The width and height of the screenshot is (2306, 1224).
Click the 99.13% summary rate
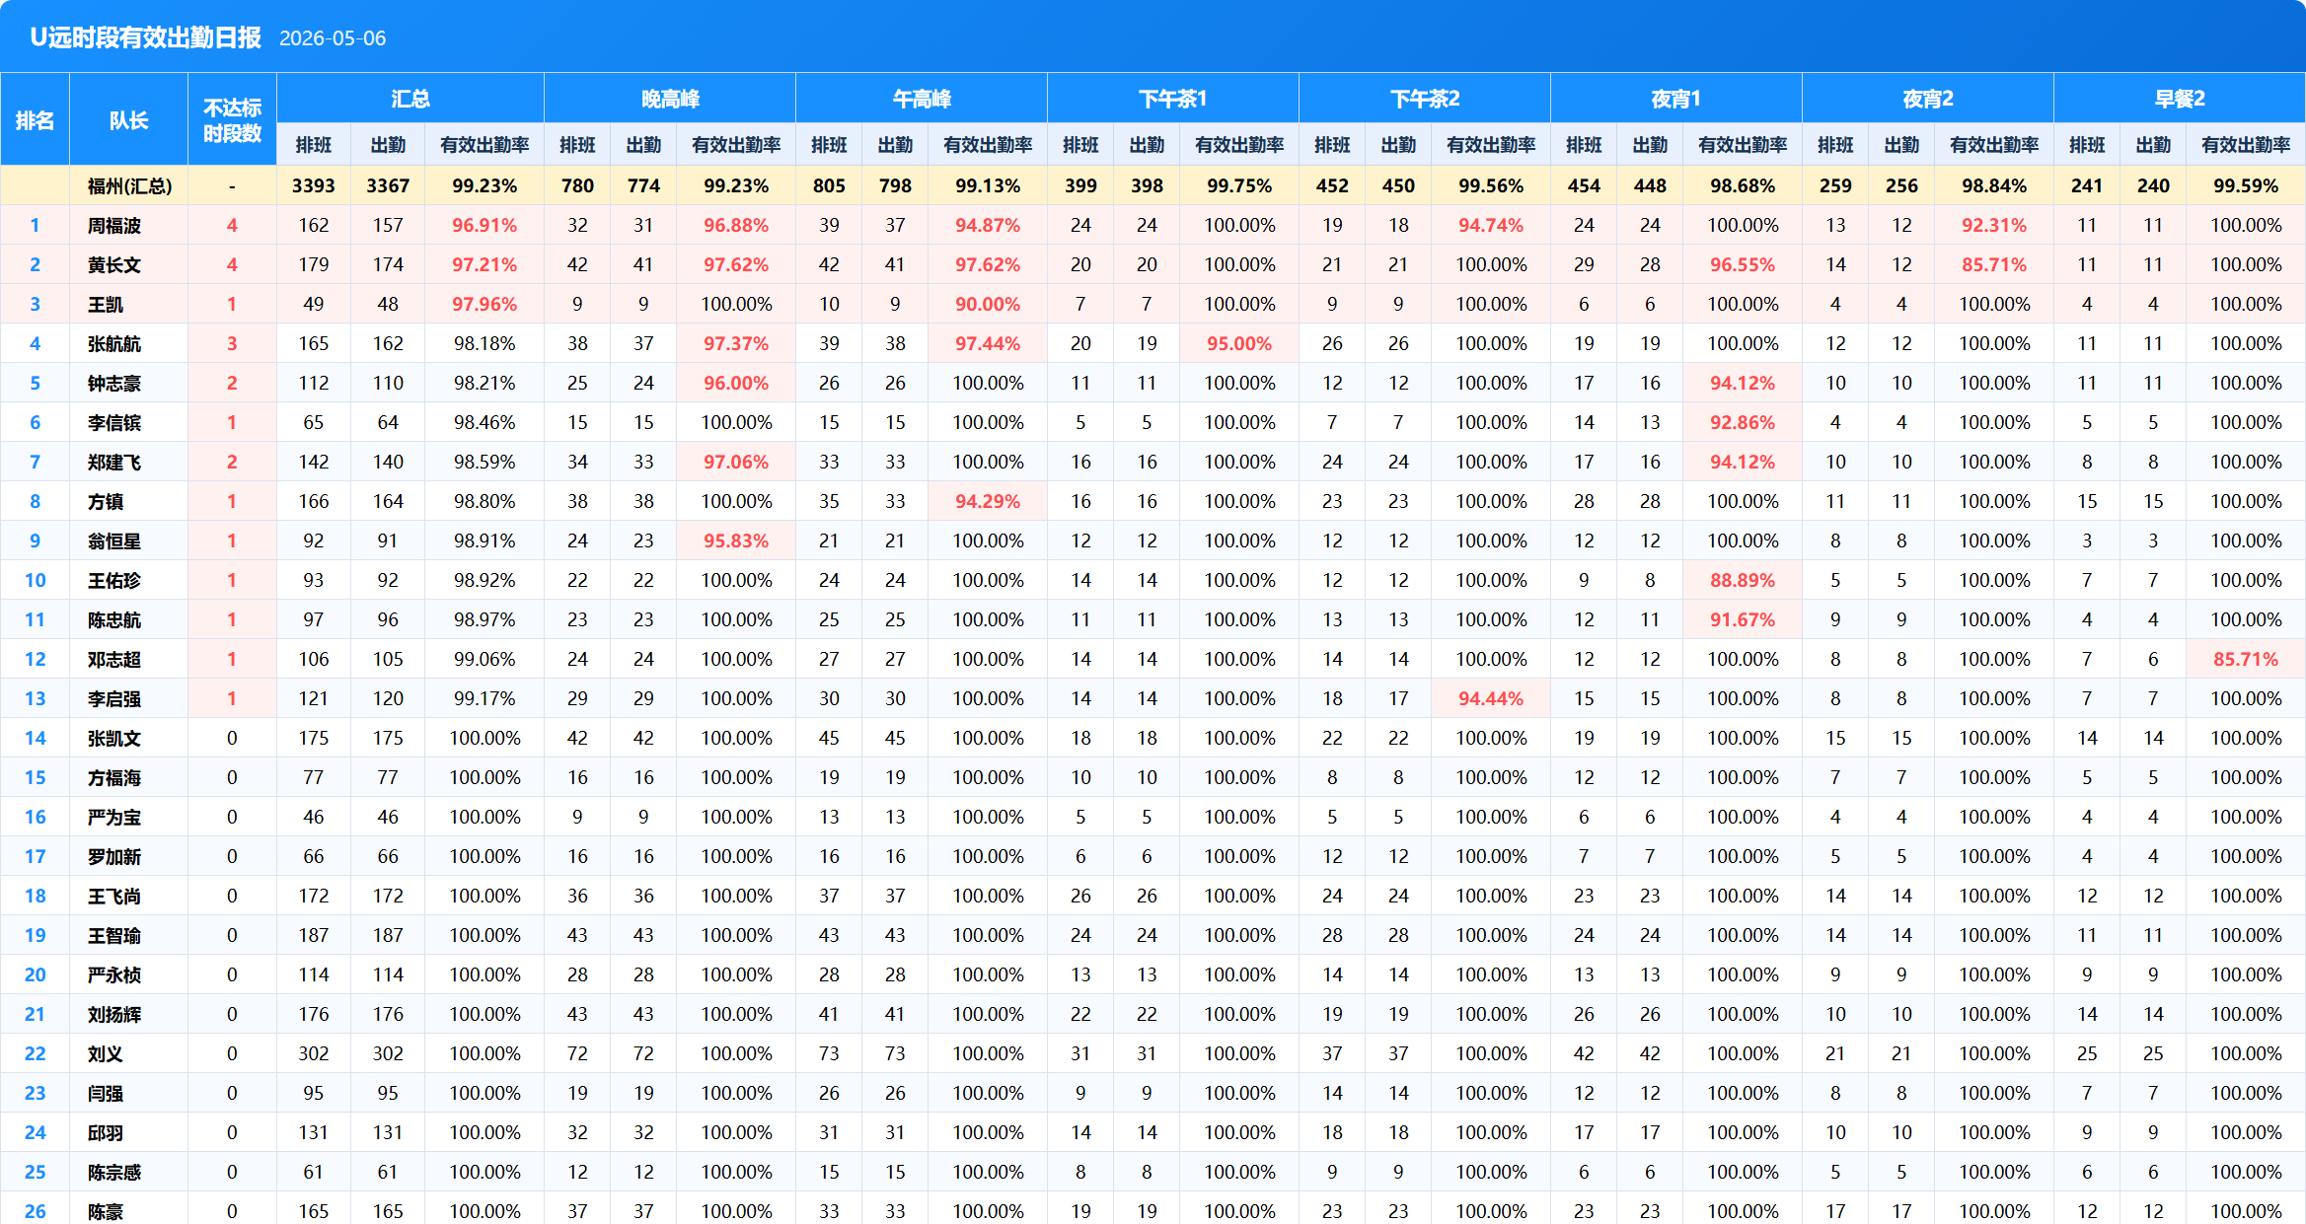click(x=988, y=185)
